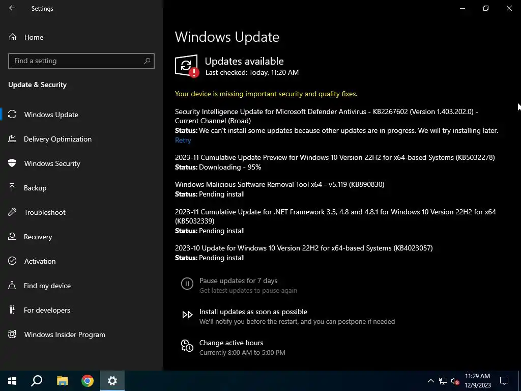The width and height of the screenshot is (521, 391).
Task: Click the Windows Update page heading
Action: click(227, 37)
